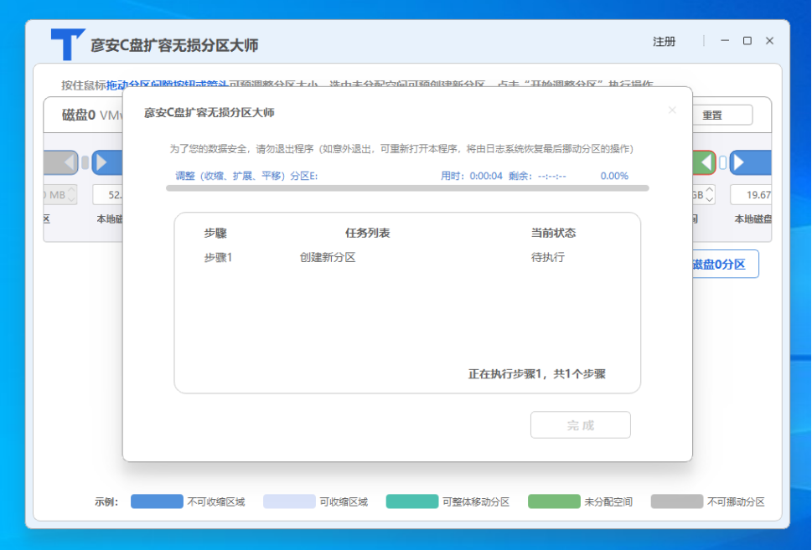Click the 剩余 remaining time text

(537, 176)
